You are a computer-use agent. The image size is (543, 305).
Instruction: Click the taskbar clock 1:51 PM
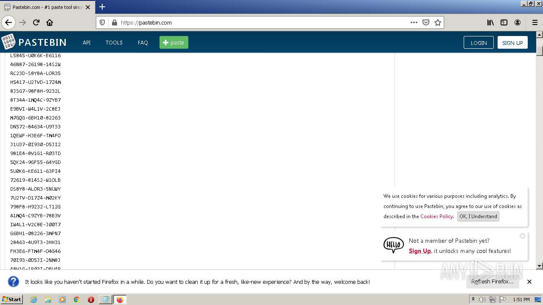[x=521, y=299]
